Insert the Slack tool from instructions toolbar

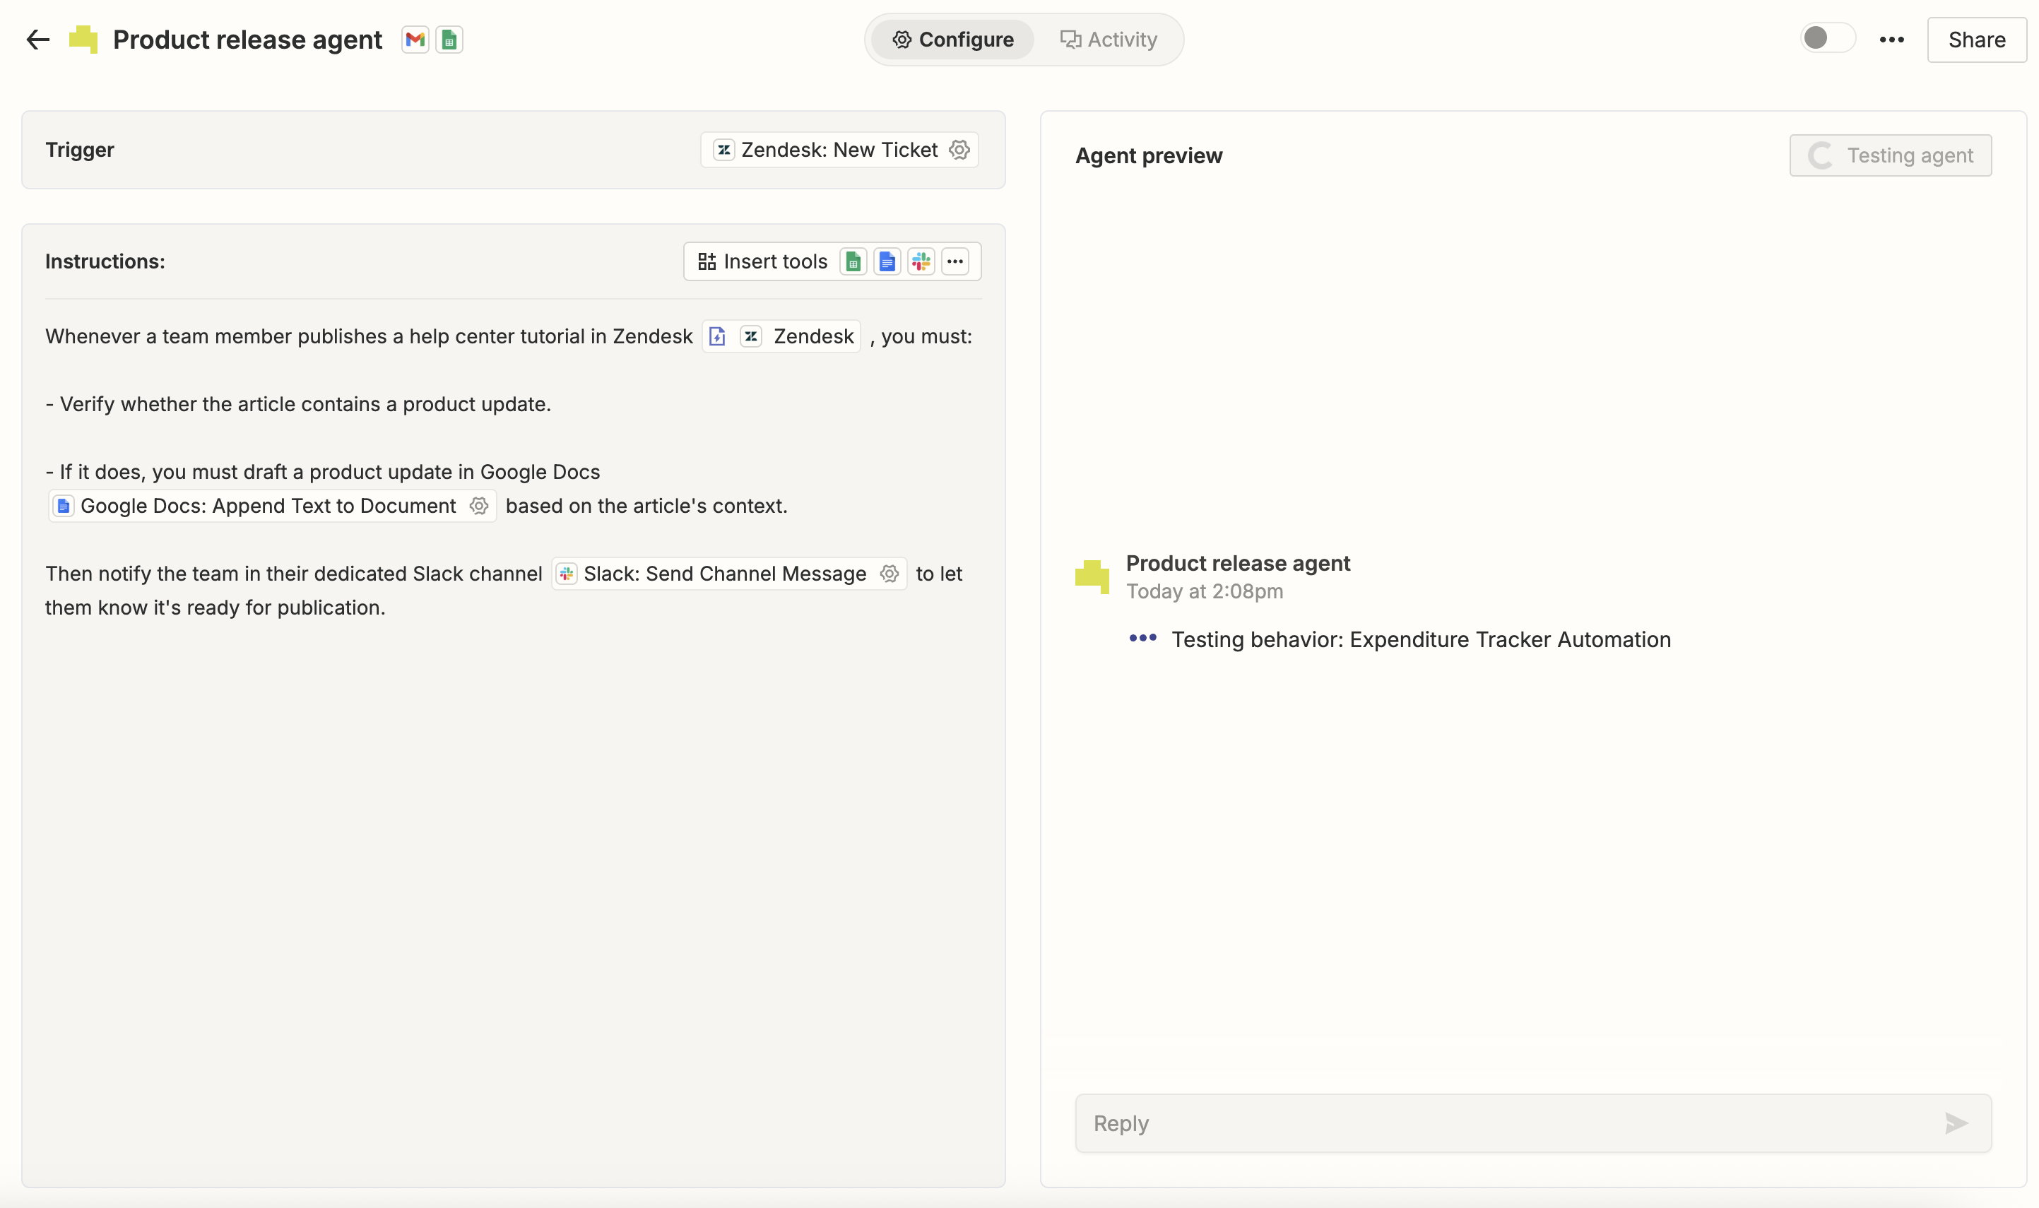921,261
